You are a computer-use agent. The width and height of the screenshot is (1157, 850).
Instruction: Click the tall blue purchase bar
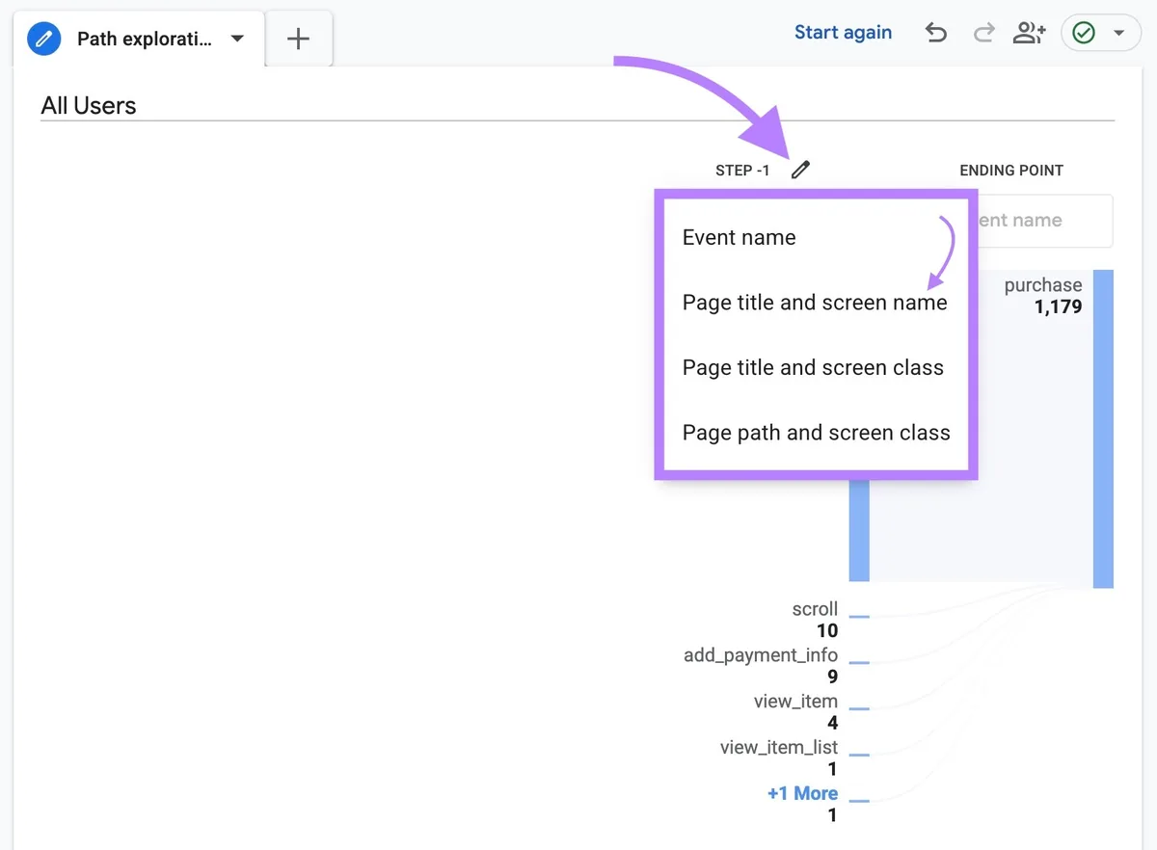click(1103, 429)
